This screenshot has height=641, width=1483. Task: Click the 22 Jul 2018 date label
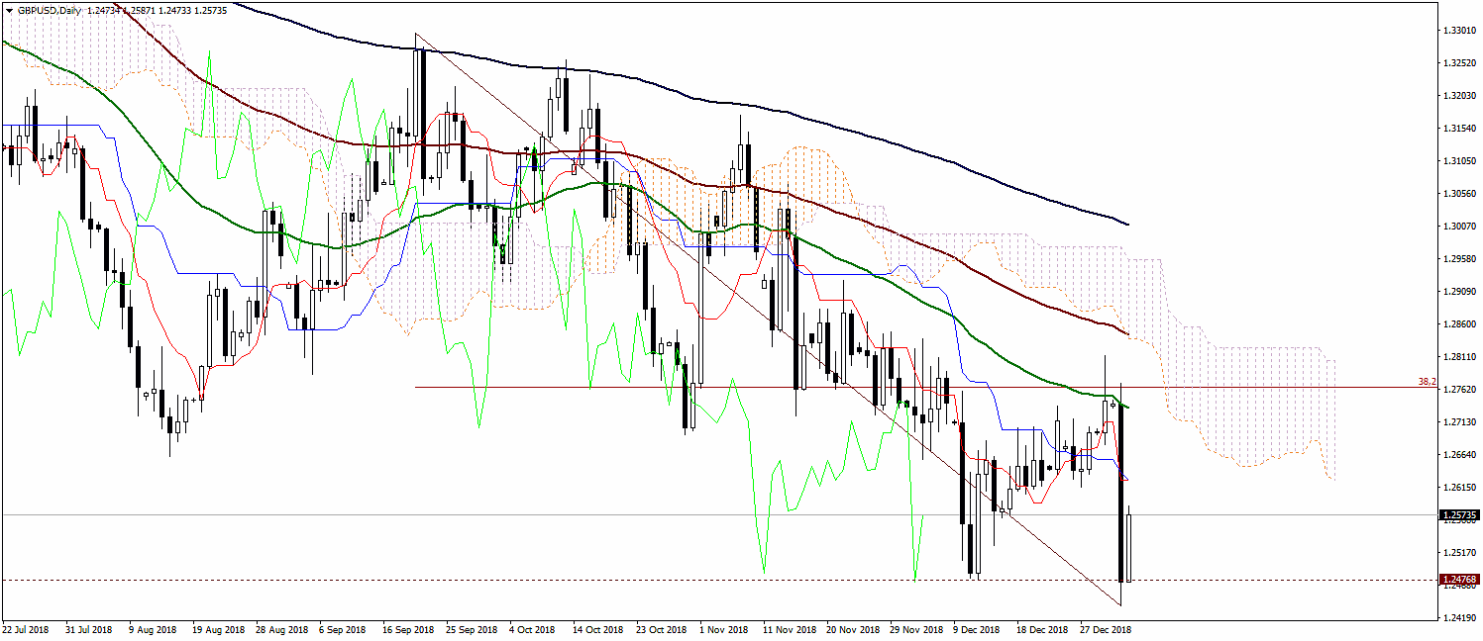(x=28, y=629)
